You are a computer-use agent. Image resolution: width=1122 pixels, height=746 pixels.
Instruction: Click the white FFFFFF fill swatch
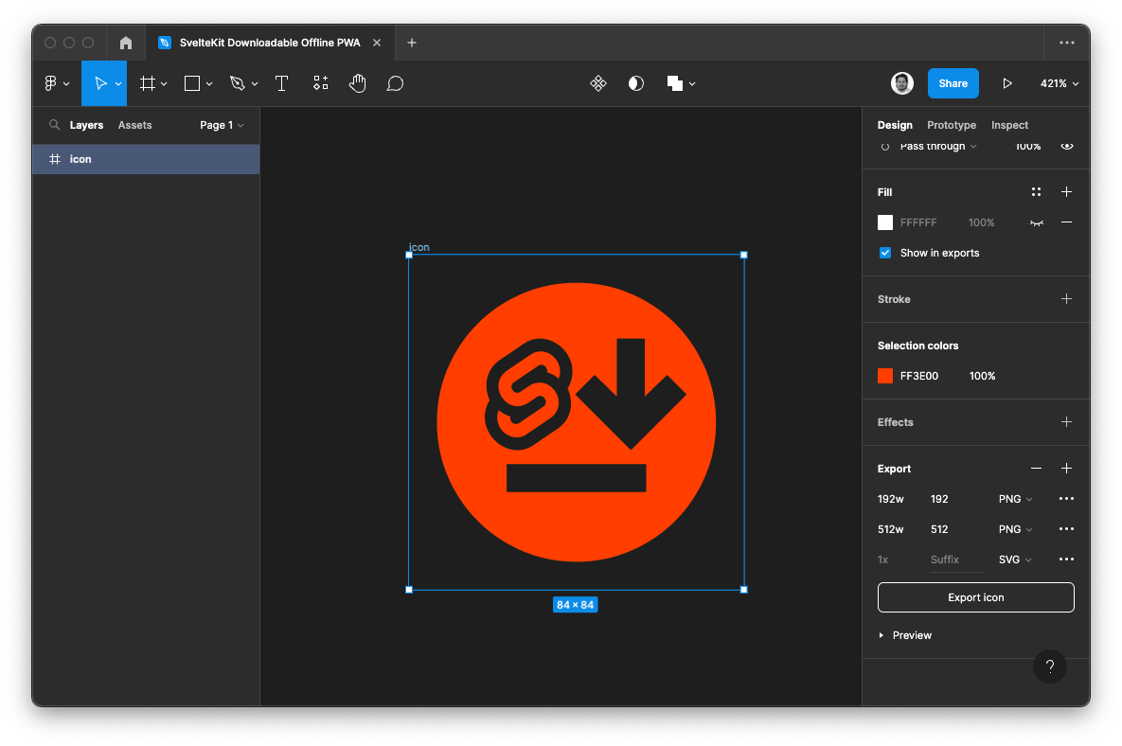[885, 222]
